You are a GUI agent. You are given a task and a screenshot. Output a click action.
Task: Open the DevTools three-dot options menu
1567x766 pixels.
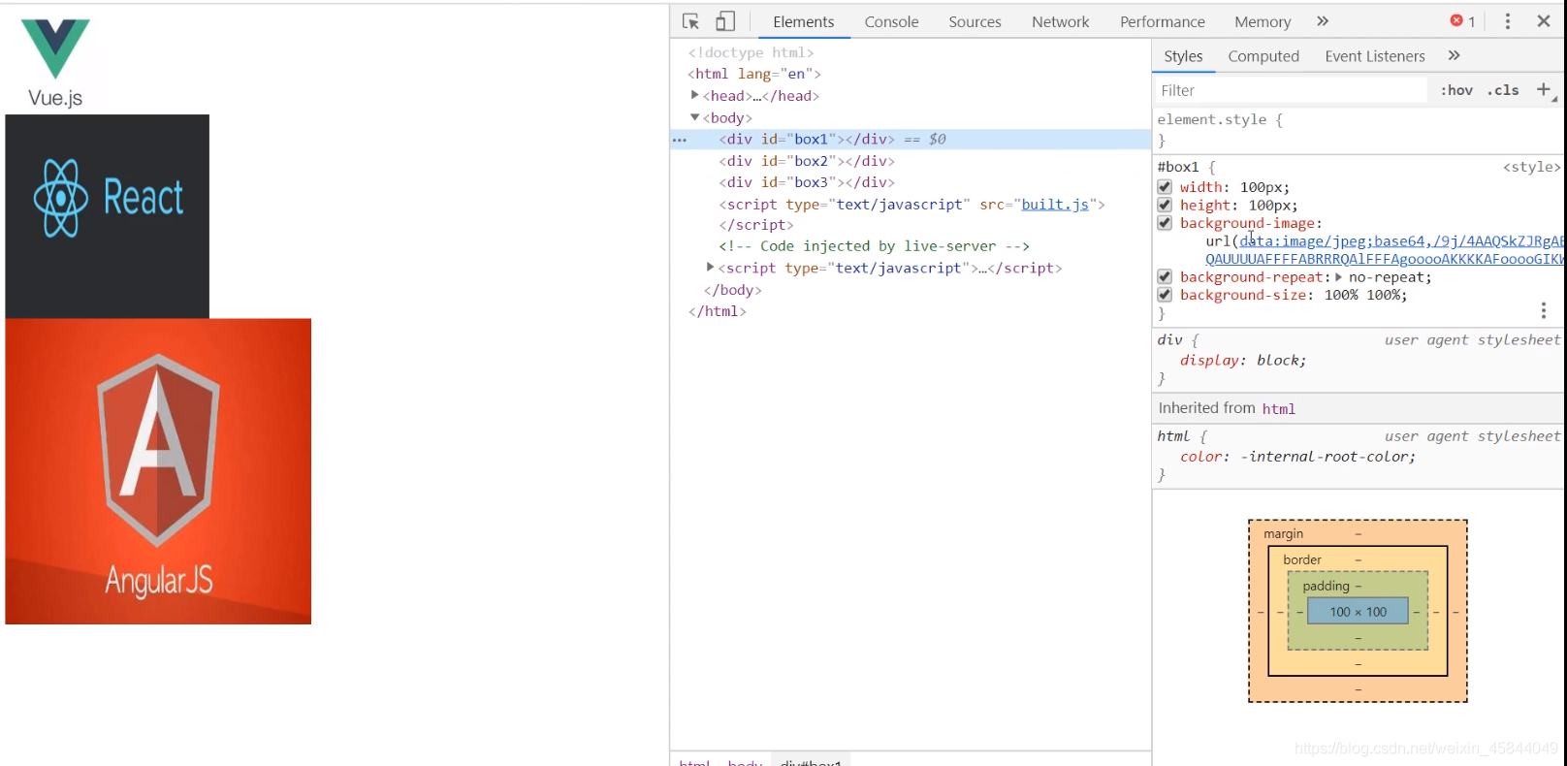(x=1508, y=21)
